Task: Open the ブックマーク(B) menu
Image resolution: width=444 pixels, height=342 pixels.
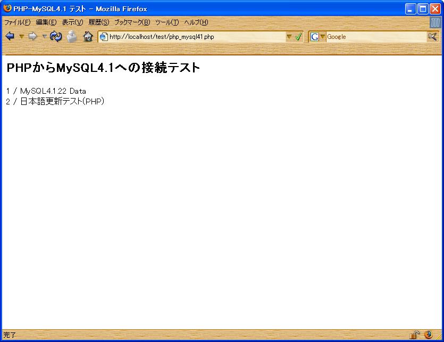Action: [132, 22]
